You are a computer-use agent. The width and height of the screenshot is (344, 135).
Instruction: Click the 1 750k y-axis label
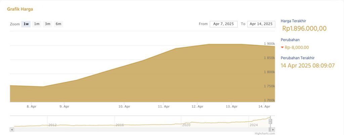click(269, 86)
